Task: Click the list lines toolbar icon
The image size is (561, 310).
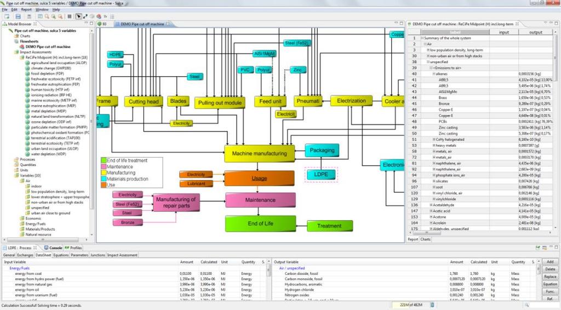Action: [112, 16]
